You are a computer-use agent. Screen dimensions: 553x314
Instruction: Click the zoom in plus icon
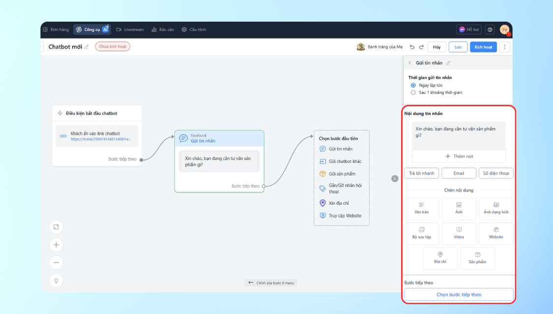(x=56, y=245)
